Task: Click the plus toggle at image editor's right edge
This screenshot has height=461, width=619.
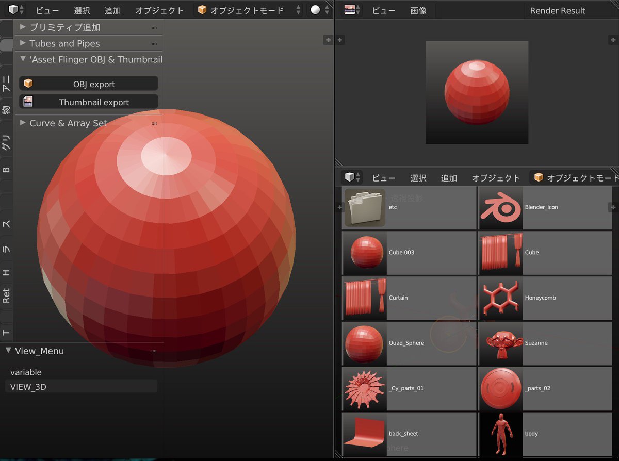Action: click(613, 40)
